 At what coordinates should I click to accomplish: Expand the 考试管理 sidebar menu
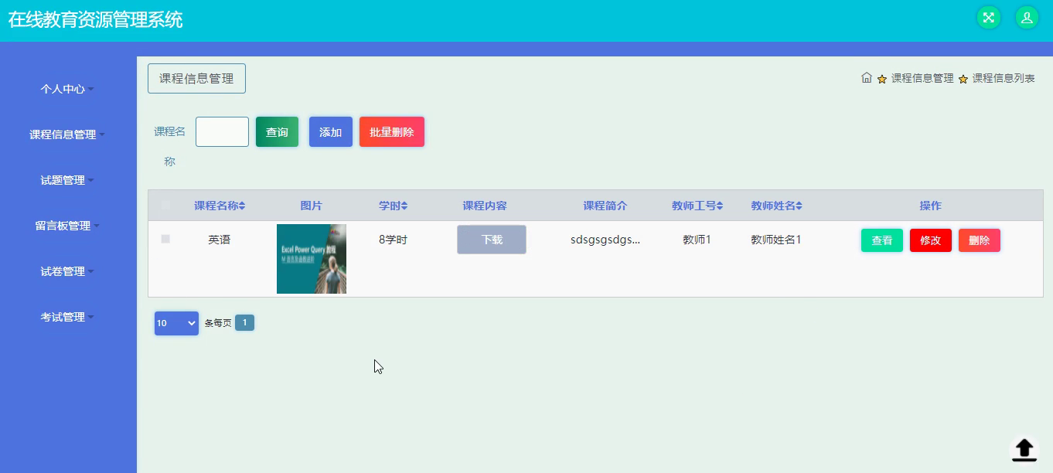coord(67,317)
